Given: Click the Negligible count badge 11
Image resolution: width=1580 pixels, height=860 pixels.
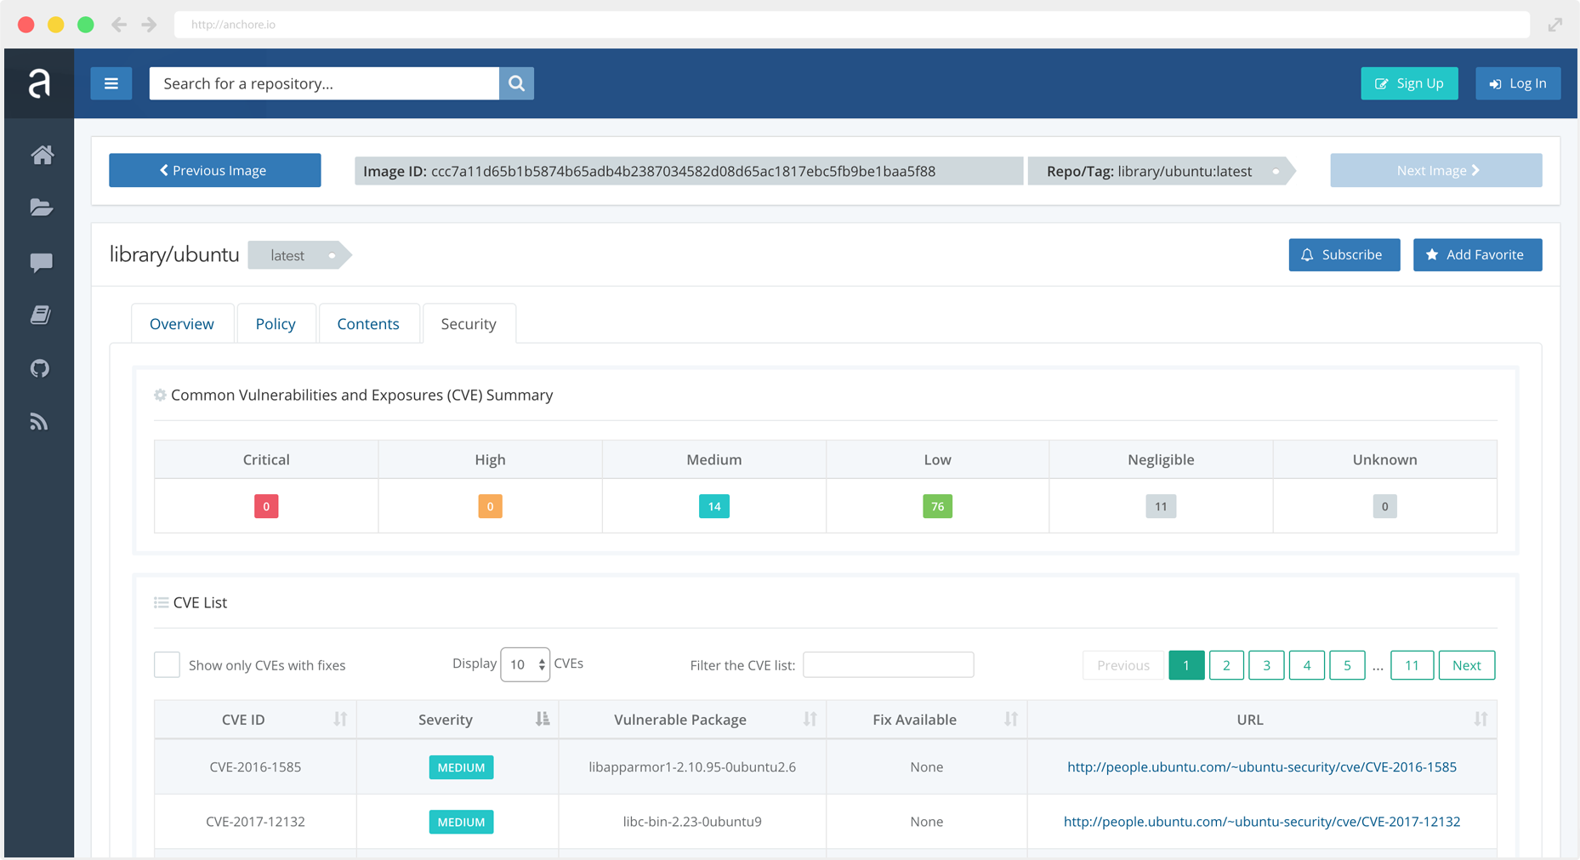Looking at the screenshot, I should (1161, 506).
